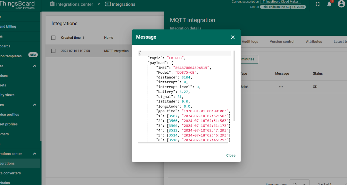Toggle fullscreen mode icon

point(318,4)
